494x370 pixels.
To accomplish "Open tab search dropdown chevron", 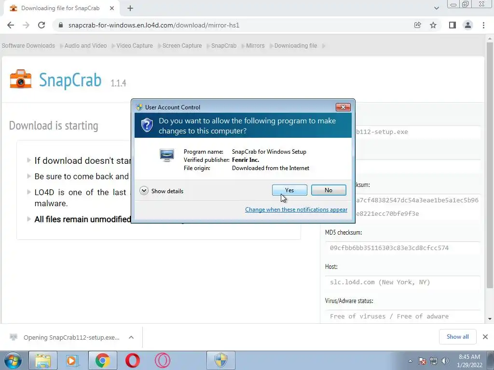I will [x=436, y=8].
